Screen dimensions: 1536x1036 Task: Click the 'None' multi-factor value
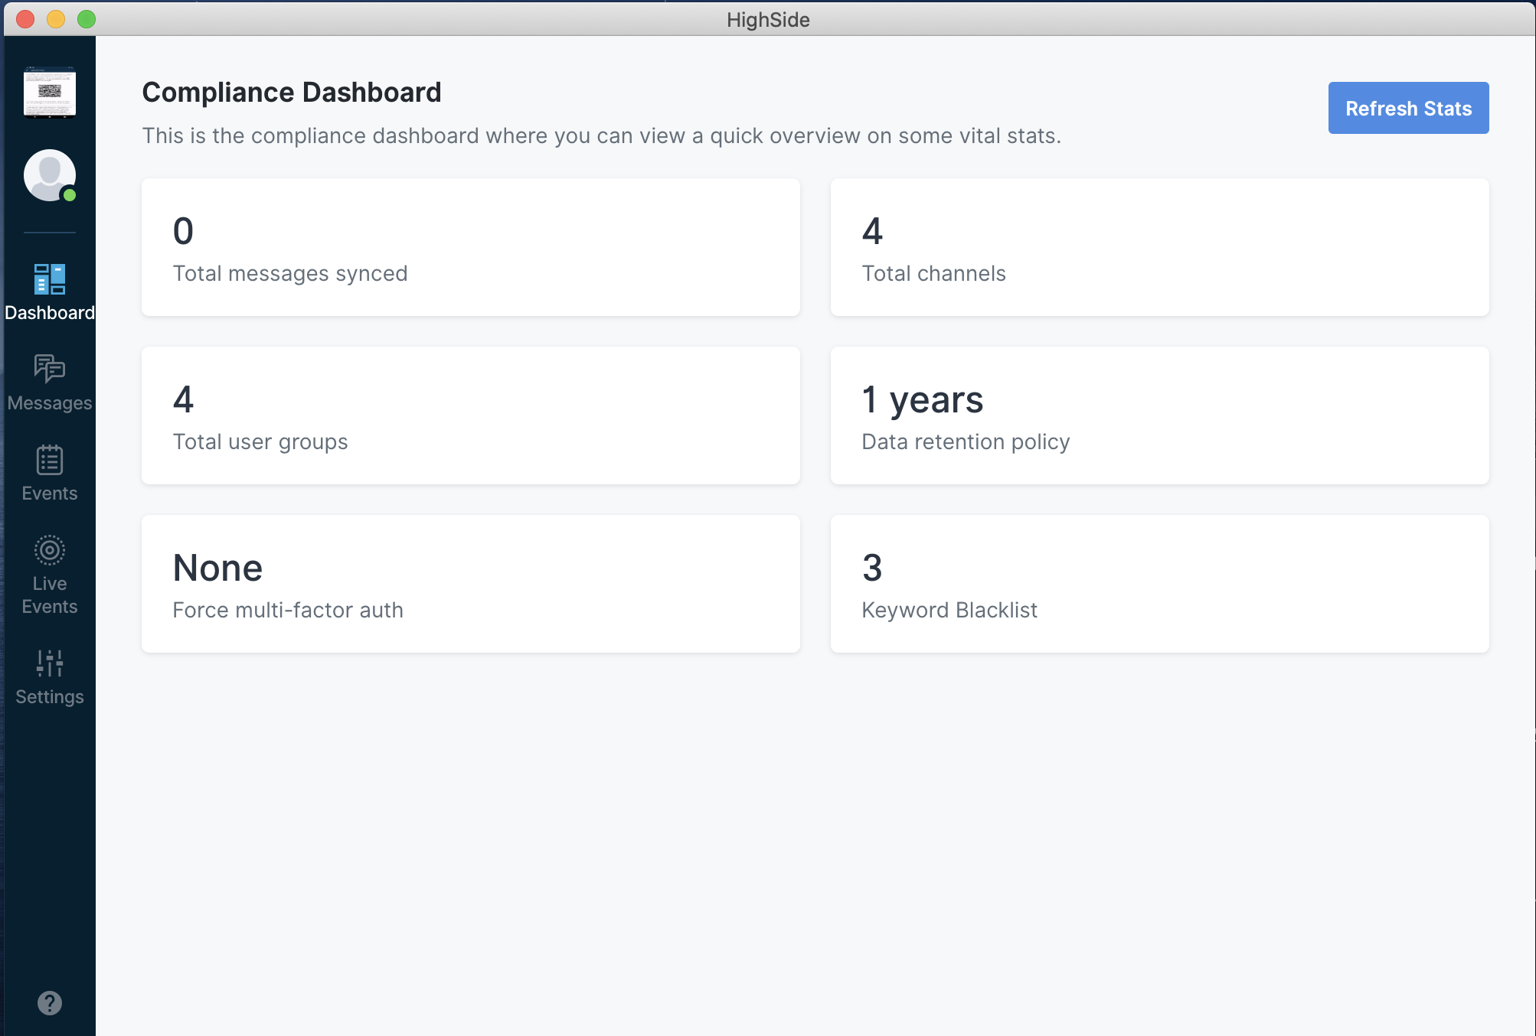217,568
